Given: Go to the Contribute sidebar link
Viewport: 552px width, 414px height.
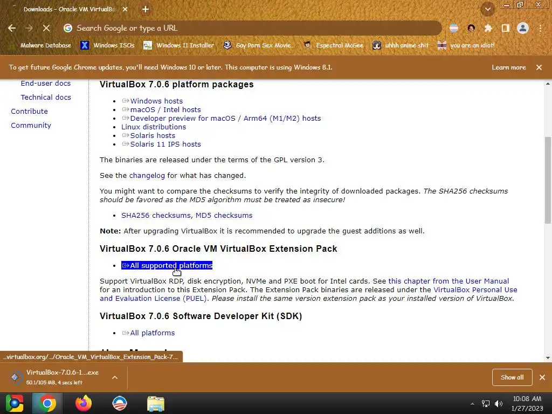Looking at the screenshot, I should click(x=29, y=111).
